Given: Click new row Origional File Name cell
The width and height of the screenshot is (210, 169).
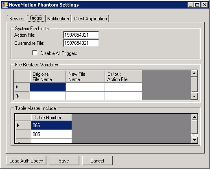Looking at the screenshot, I should tap(48, 96).
